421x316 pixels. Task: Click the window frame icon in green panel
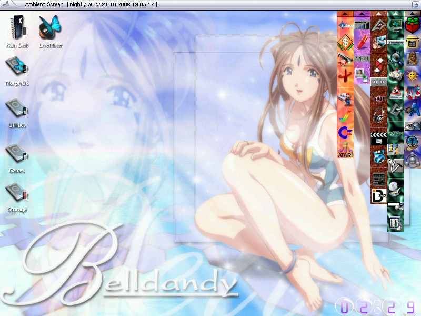point(396,223)
